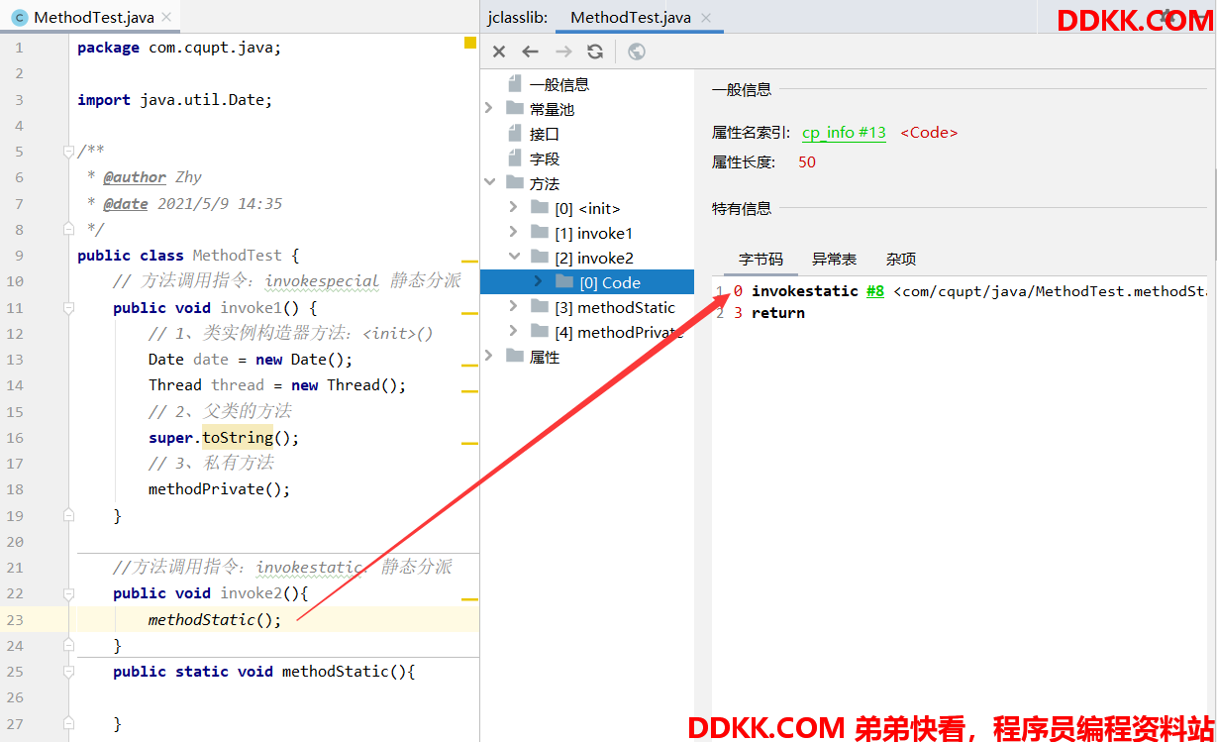Activate the jclasslib MethodTest.java tab
The width and height of the screenshot is (1217, 742).
[631, 18]
